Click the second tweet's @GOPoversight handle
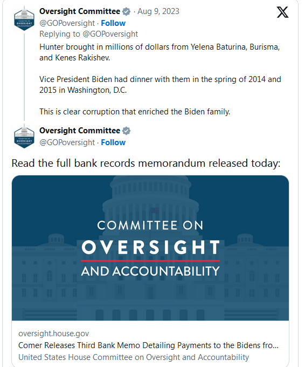The height and width of the screenshot is (367, 305). 67,142
